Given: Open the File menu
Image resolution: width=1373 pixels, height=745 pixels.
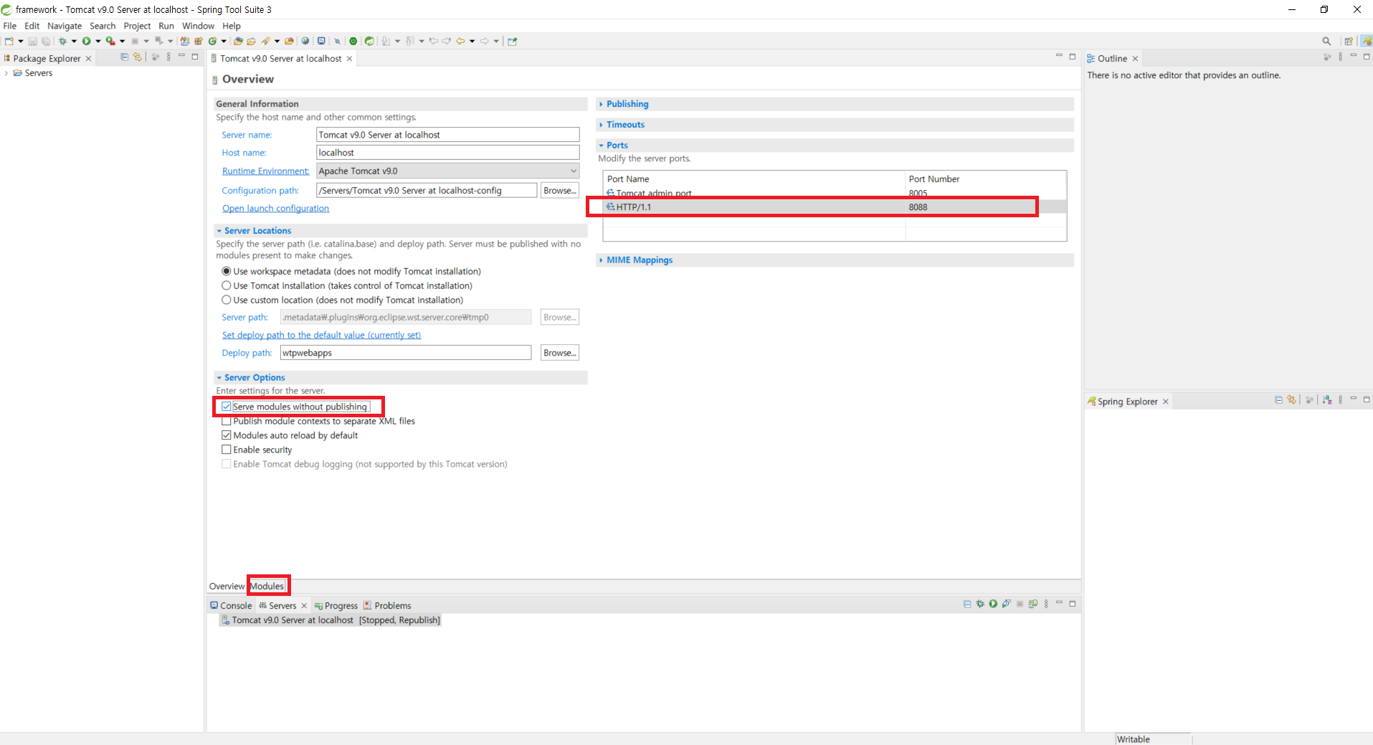Looking at the screenshot, I should pos(10,26).
